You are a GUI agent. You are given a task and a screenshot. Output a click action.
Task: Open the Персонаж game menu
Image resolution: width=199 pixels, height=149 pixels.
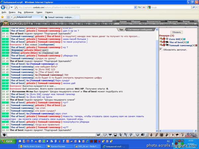coord(172,22)
